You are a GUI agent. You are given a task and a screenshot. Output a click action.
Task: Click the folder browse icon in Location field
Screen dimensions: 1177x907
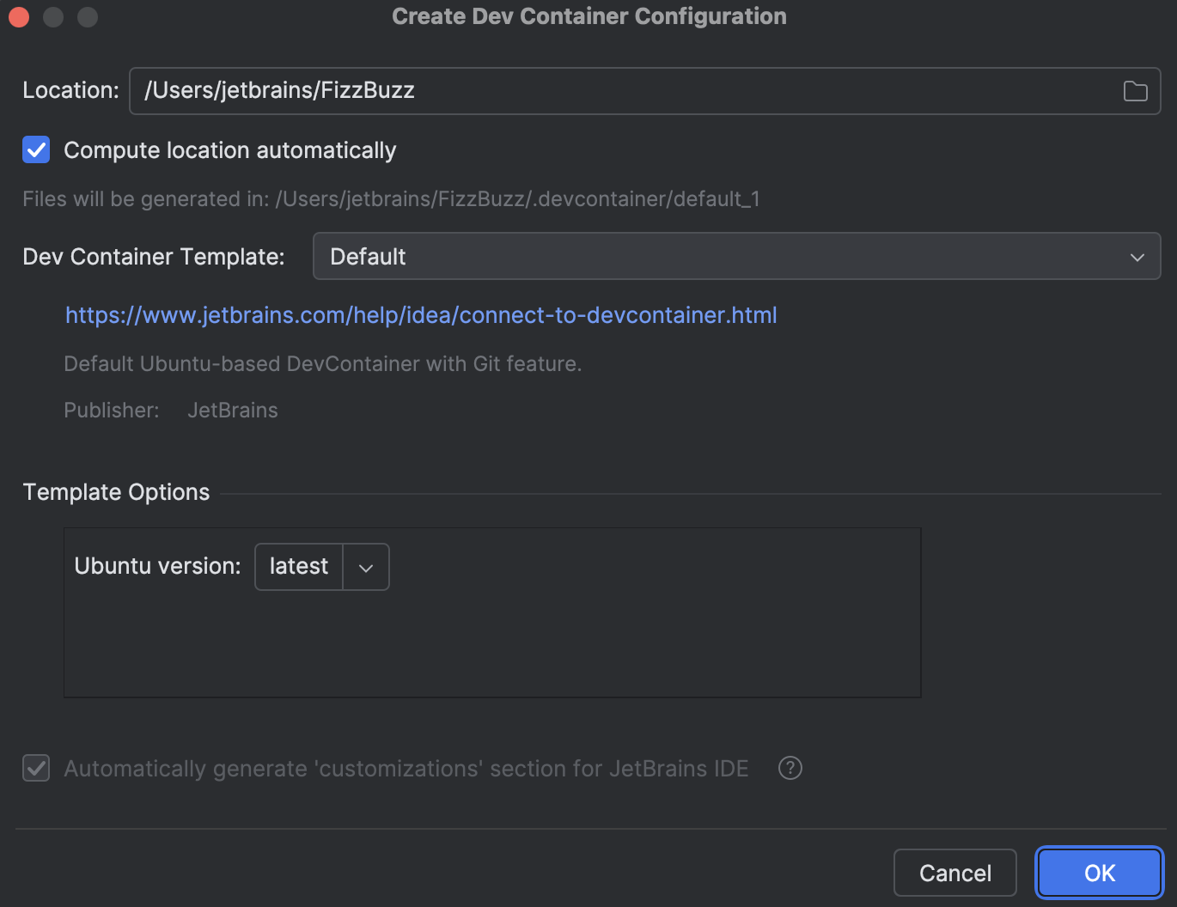1135,90
